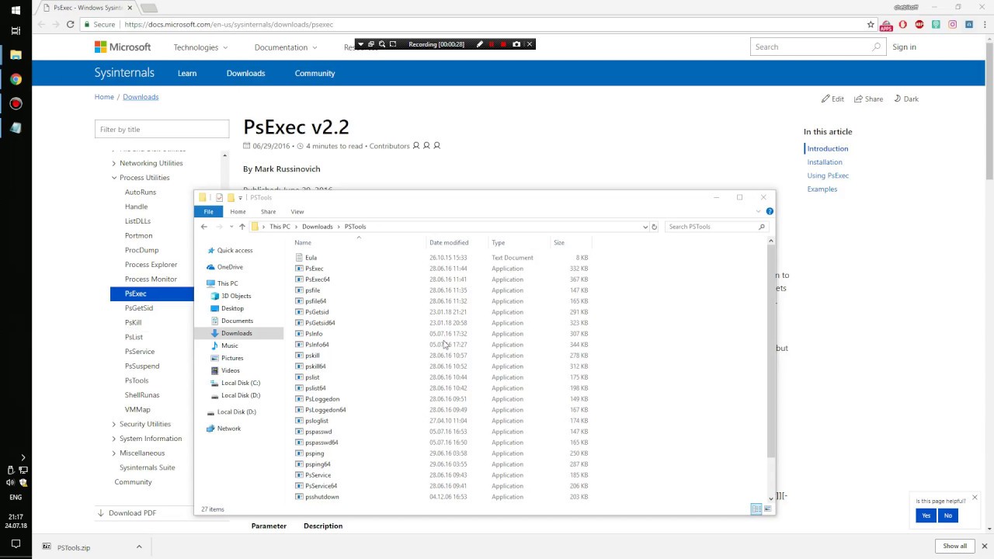Open the Explorer address bar history dropdown
994x559 pixels.
(645, 227)
